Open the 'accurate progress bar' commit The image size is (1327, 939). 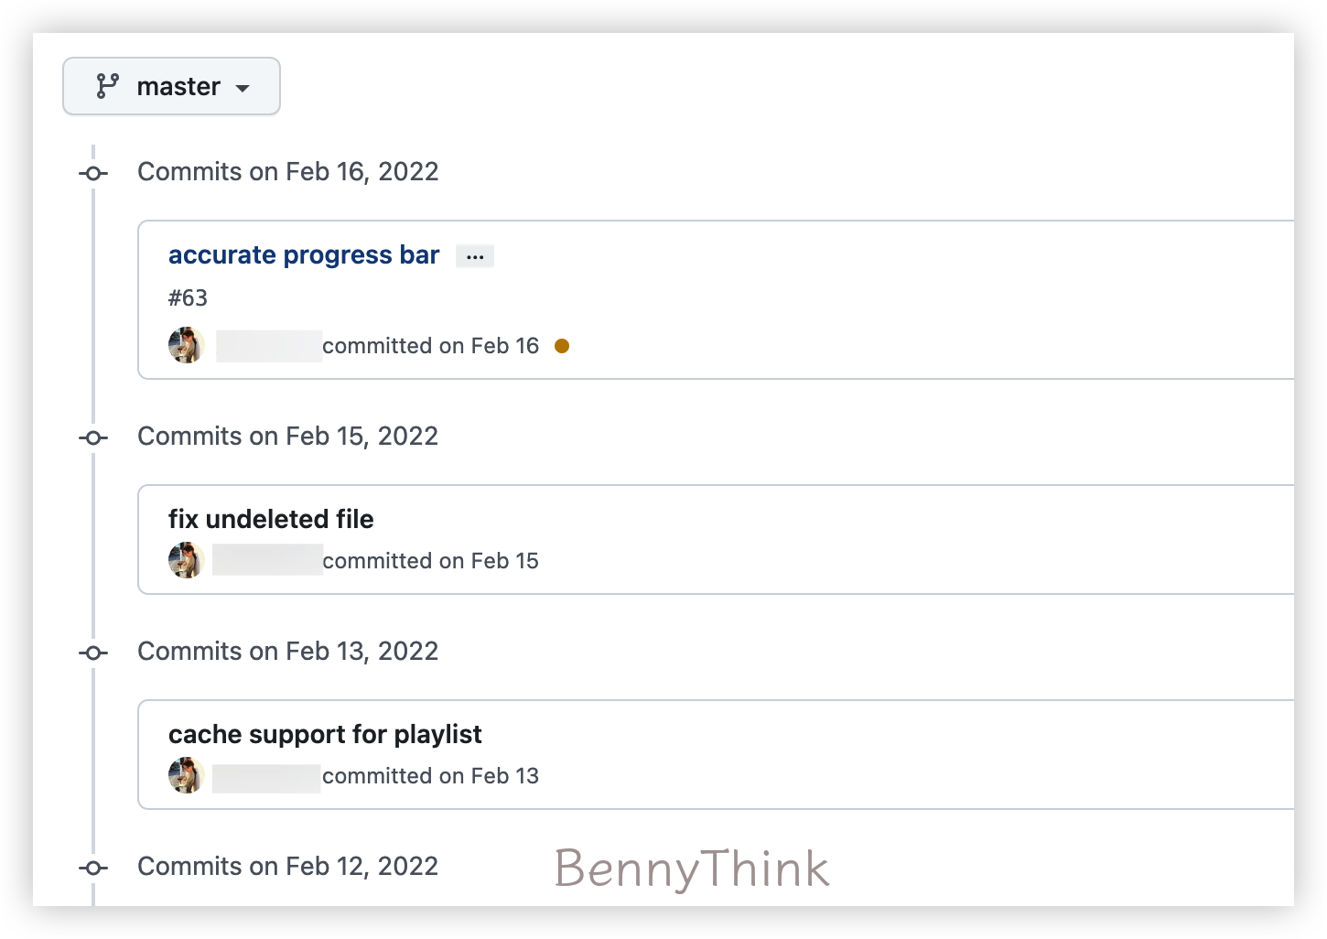[303, 254]
